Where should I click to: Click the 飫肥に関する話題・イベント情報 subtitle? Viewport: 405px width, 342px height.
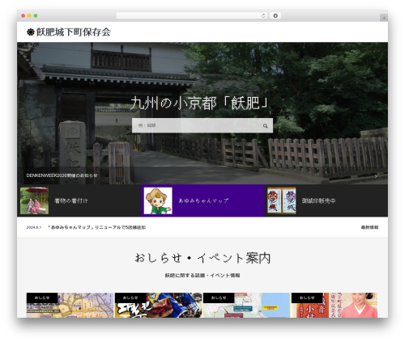pyautogui.click(x=202, y=276)
